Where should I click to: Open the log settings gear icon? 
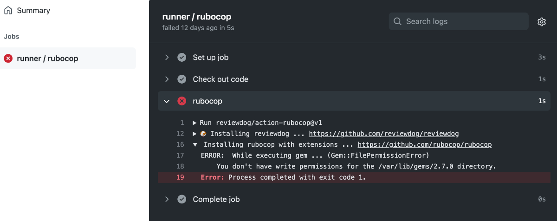pos(541,21)
